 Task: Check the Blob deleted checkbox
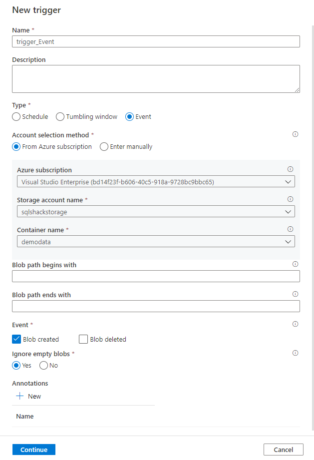point(83,339)
